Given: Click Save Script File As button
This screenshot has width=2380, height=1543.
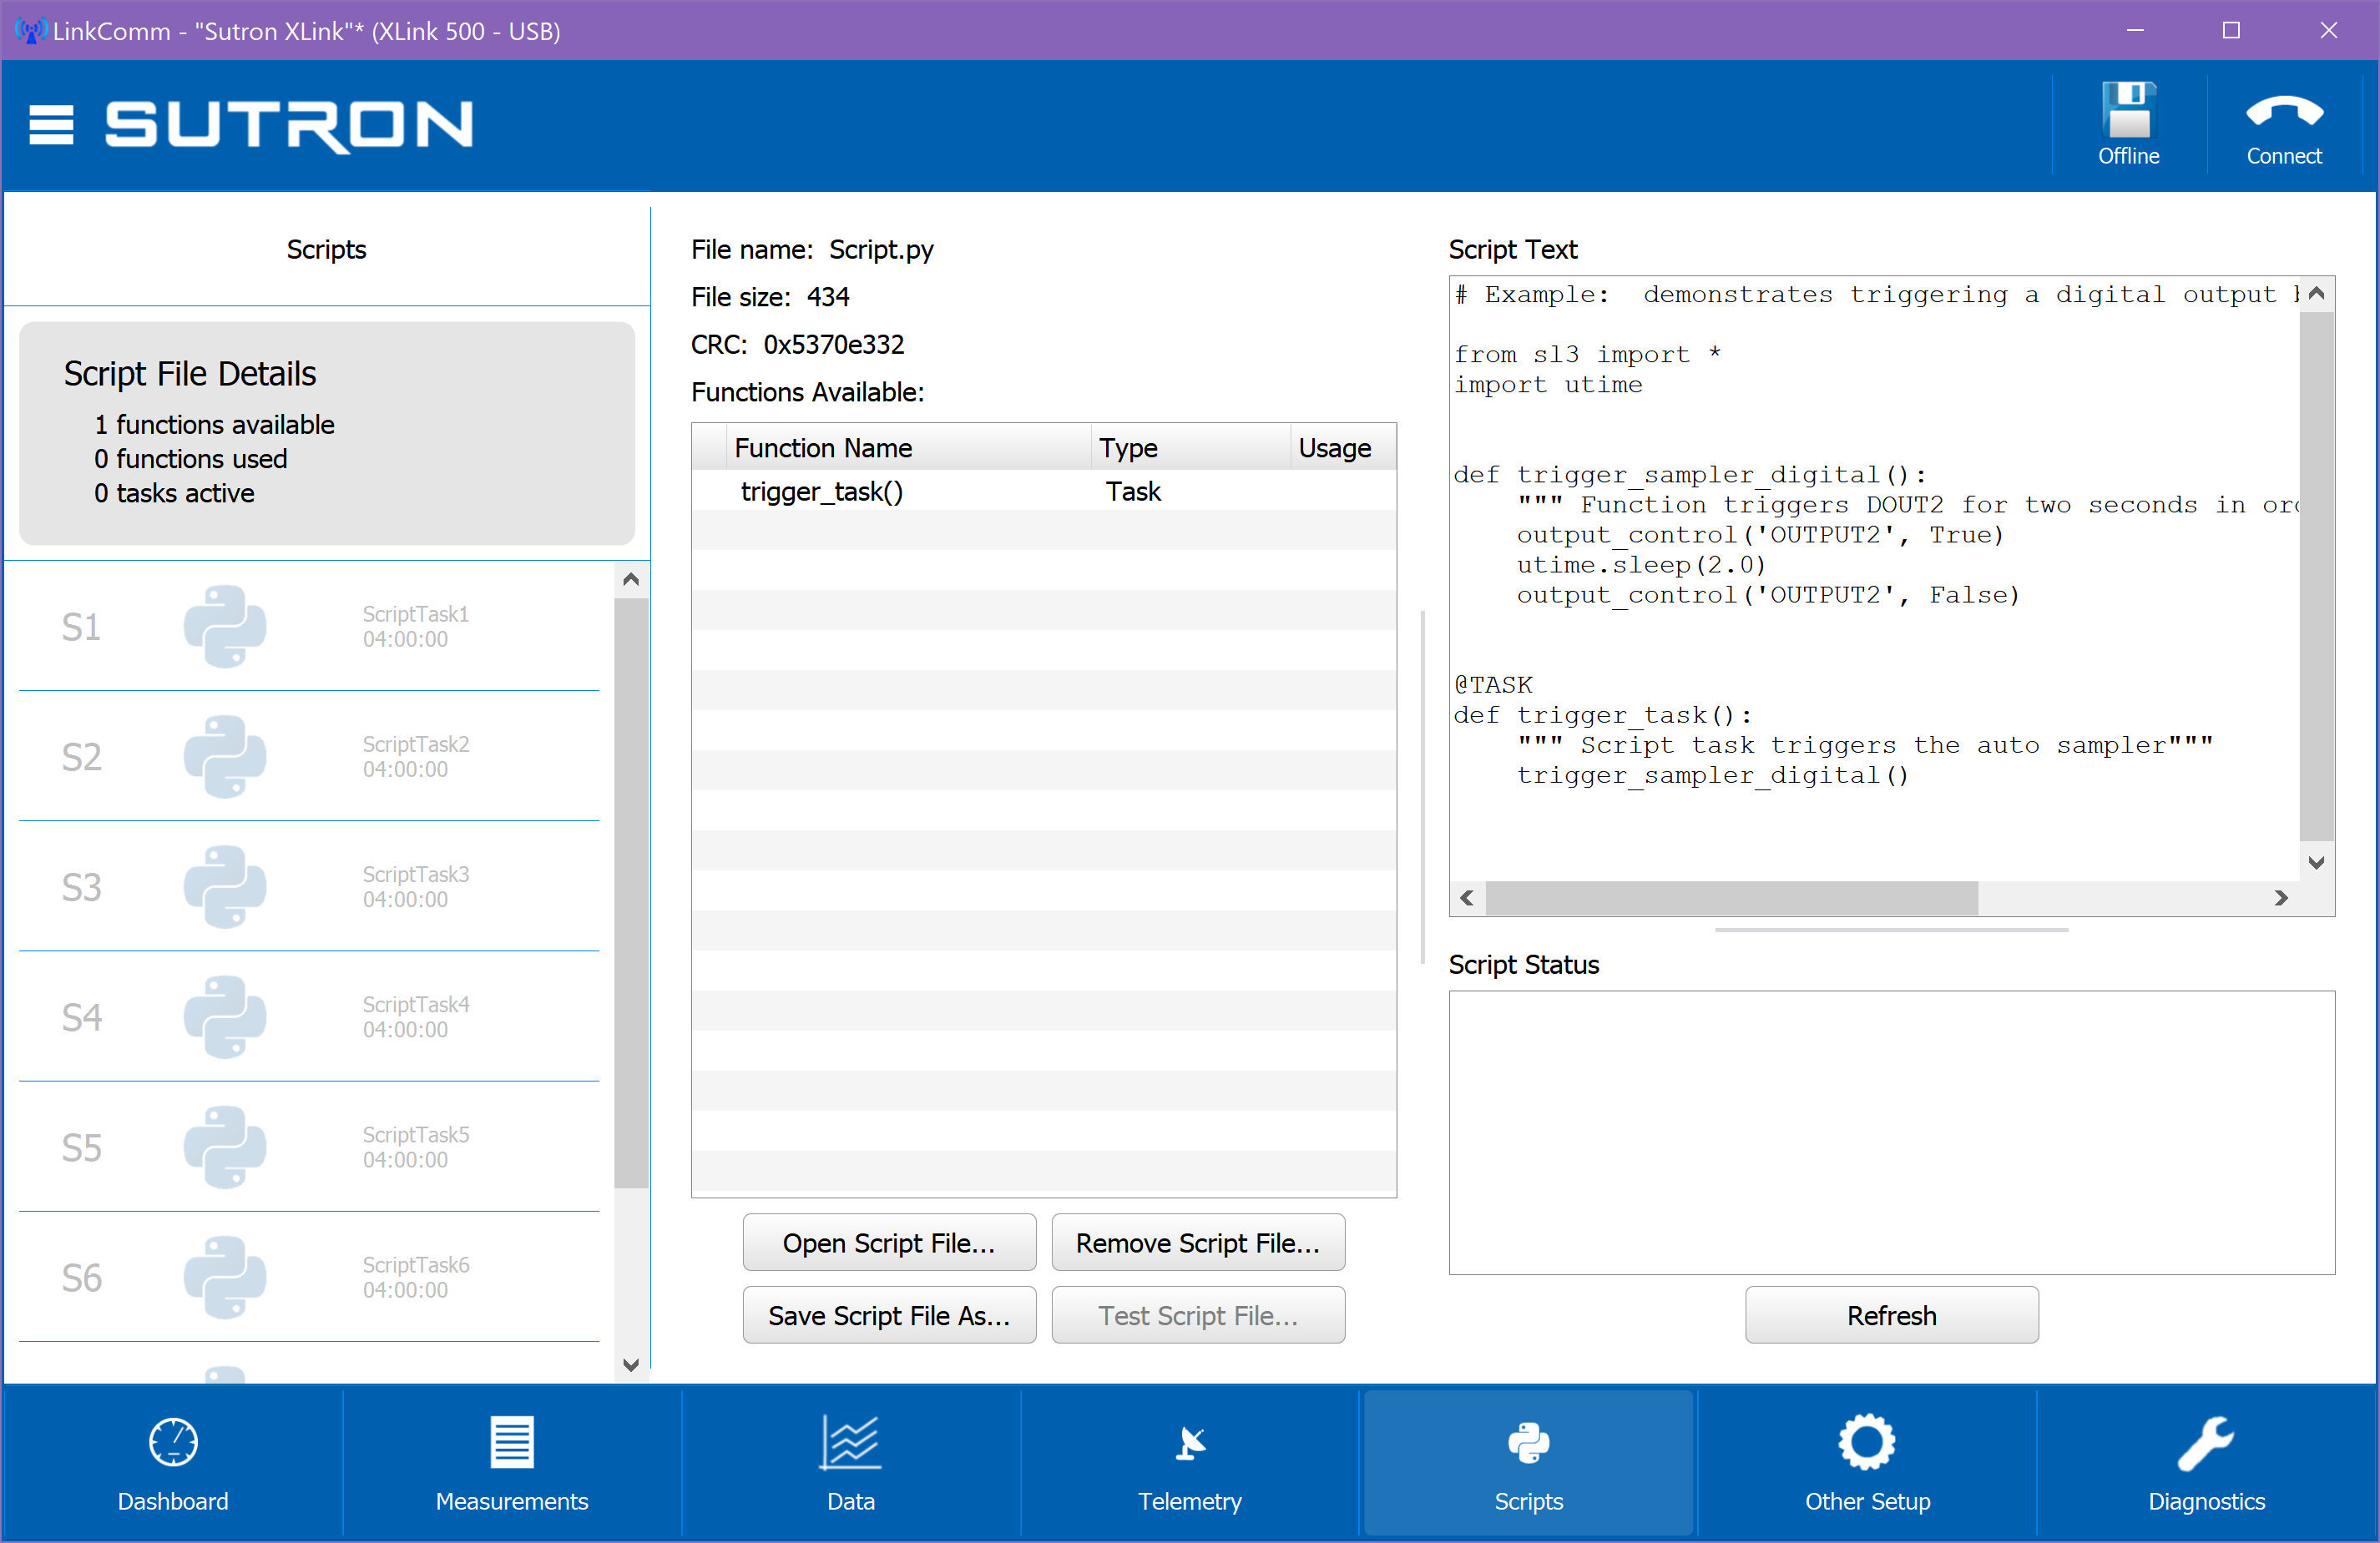Looking at the screenshot, I should point(889,1315).
